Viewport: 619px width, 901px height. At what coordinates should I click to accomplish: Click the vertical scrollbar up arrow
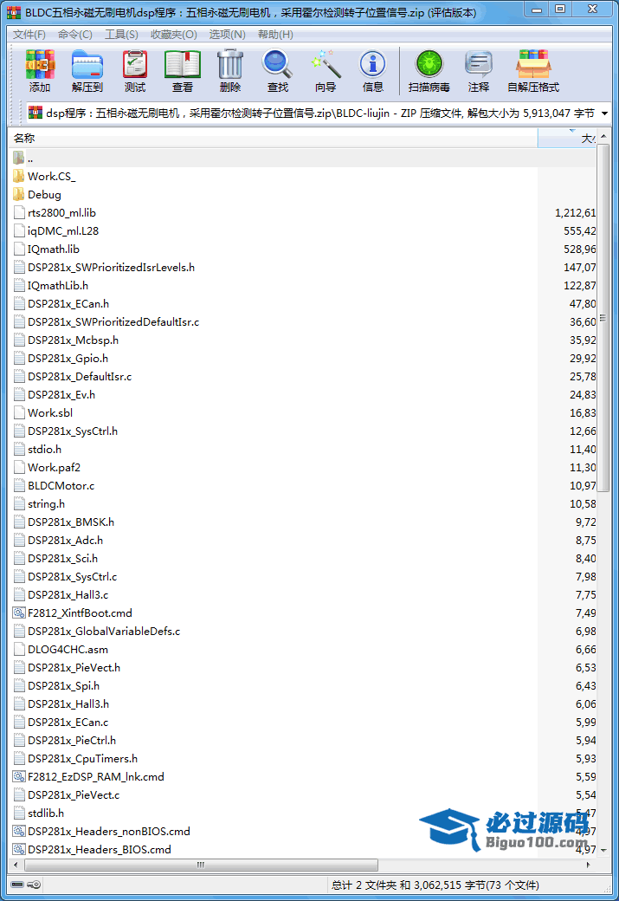tap(603, 138)
